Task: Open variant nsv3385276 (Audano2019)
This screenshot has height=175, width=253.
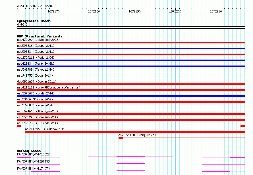Action: point(45,129)
